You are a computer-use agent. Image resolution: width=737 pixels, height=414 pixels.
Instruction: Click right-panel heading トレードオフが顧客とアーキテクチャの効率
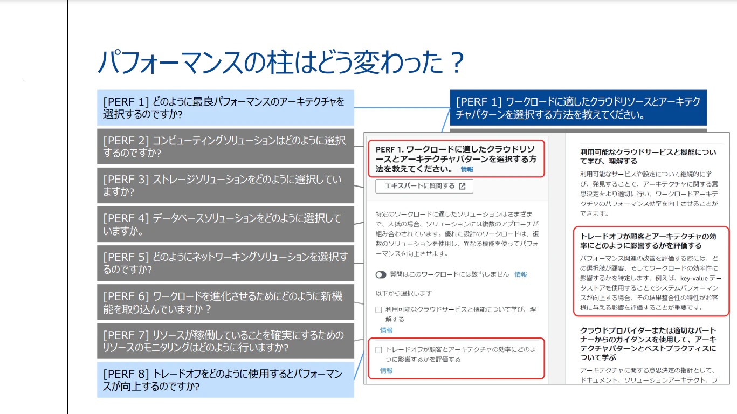coord(649,241)
